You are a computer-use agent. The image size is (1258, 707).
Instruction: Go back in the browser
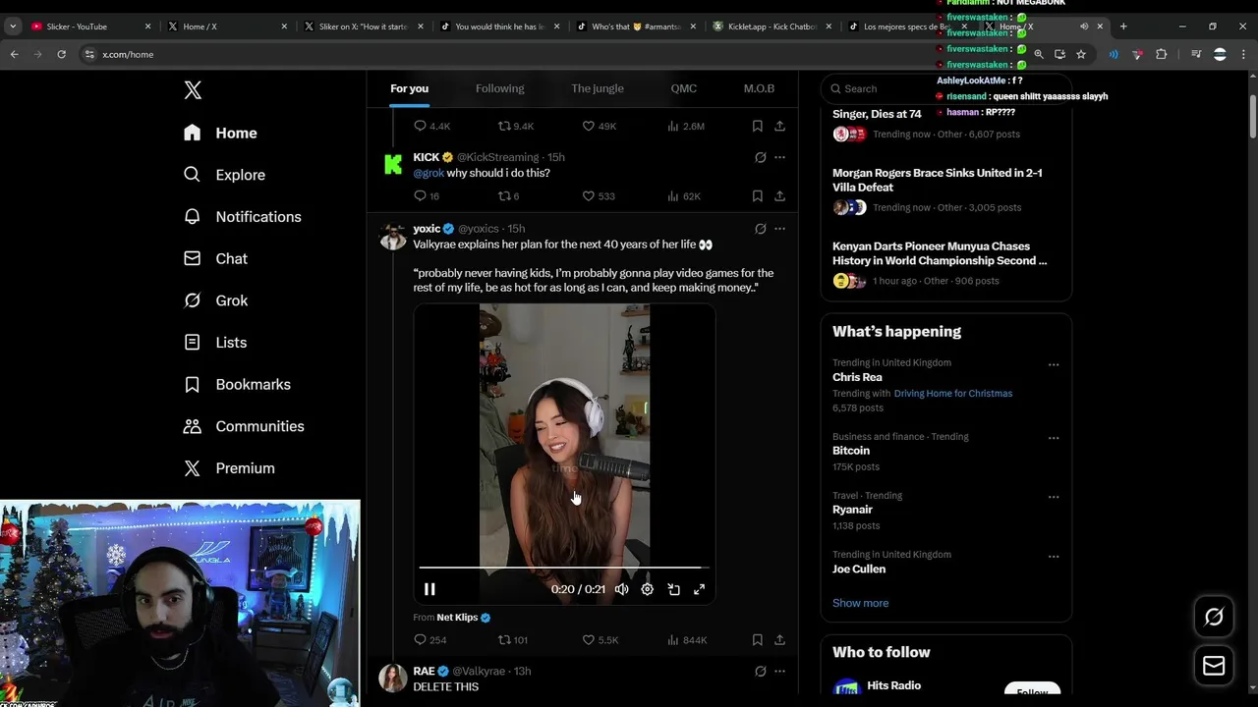pyautogui.click(x=14, y=54)
